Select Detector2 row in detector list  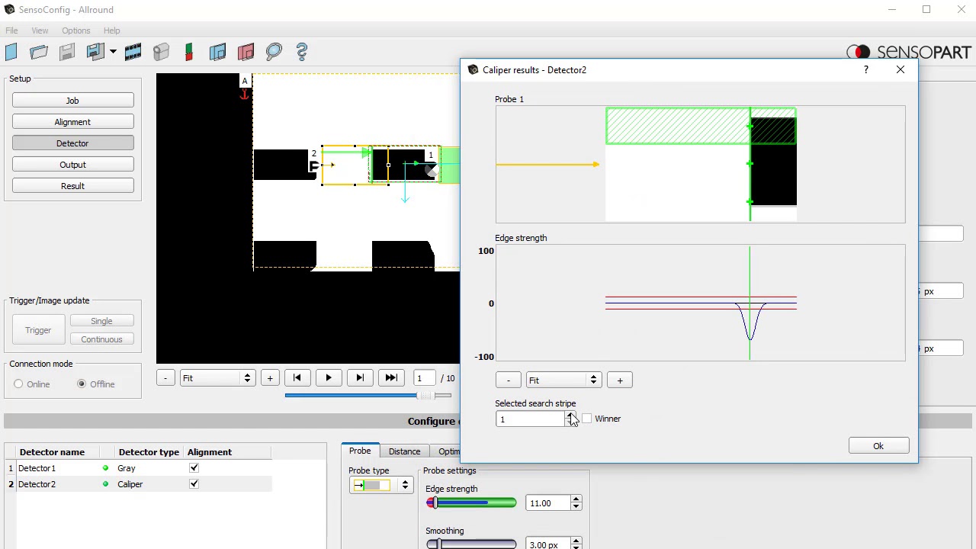pos(138,484)
